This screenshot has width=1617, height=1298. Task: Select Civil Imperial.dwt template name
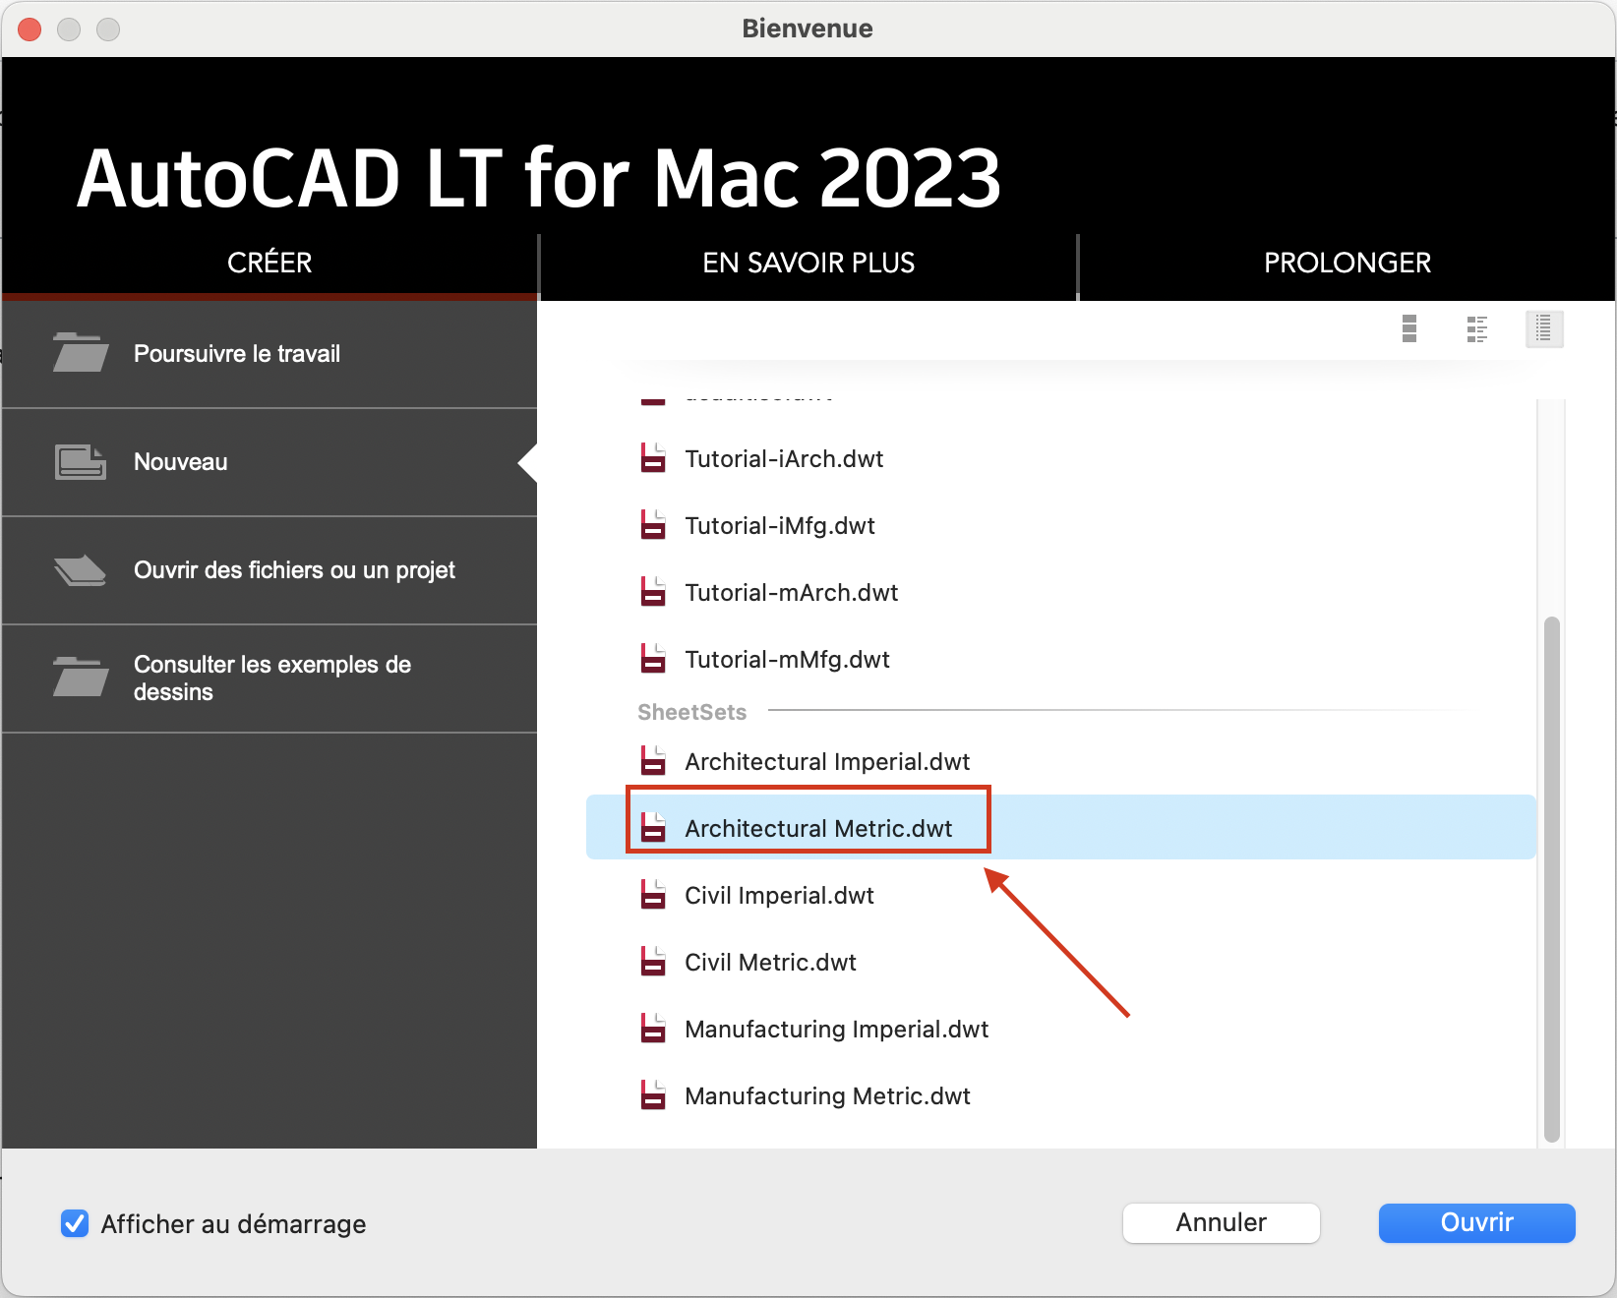(x=779, y=896)
